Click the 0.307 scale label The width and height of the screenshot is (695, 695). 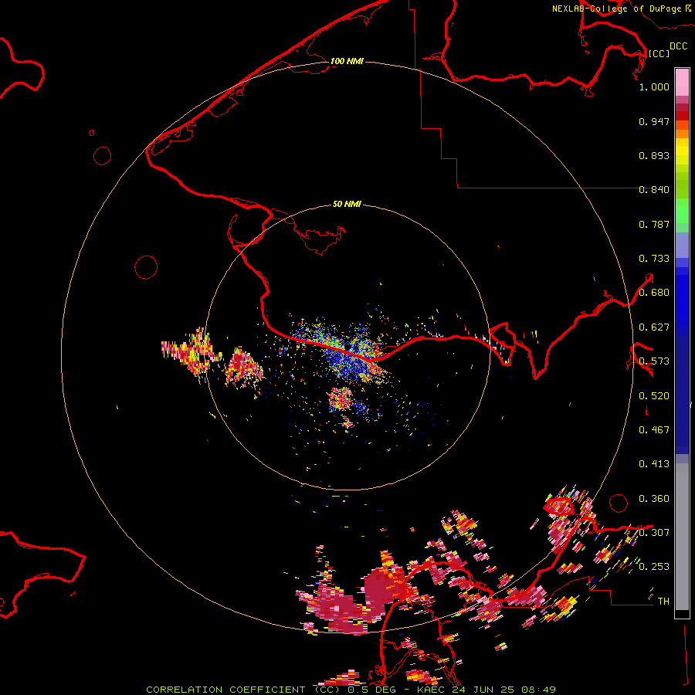654,533
